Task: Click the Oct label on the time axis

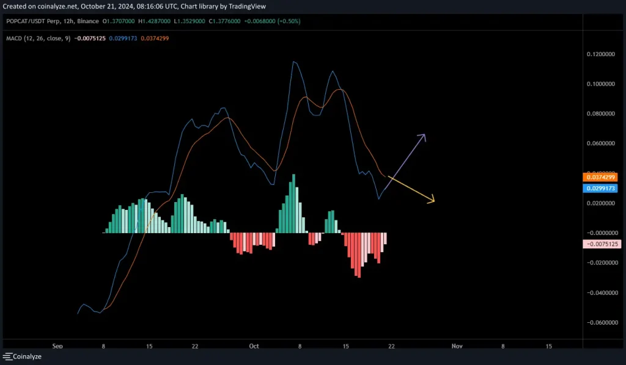Action: 253,346
